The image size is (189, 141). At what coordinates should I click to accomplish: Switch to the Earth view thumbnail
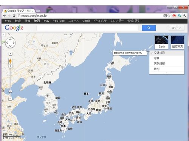(x=161, y=42)
